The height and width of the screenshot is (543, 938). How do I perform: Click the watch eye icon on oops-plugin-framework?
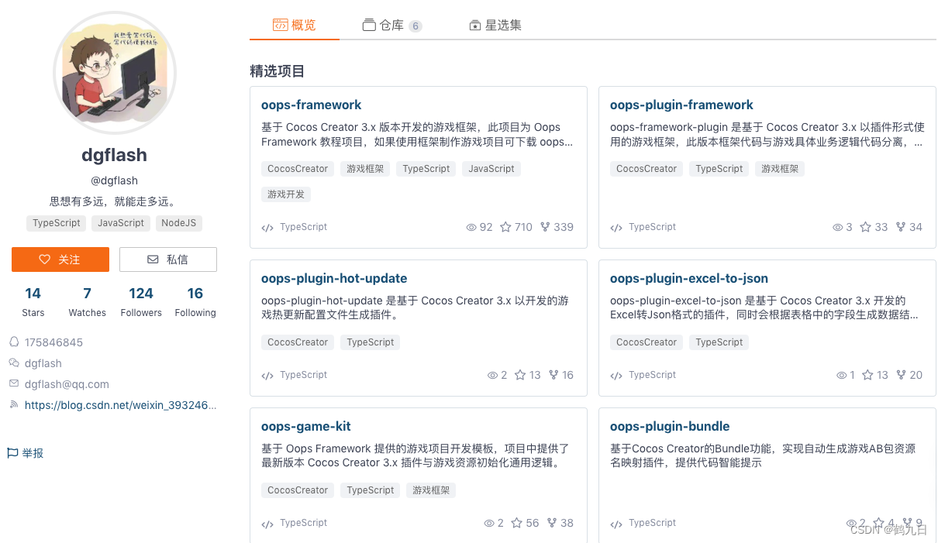click(x=837, y=227)
